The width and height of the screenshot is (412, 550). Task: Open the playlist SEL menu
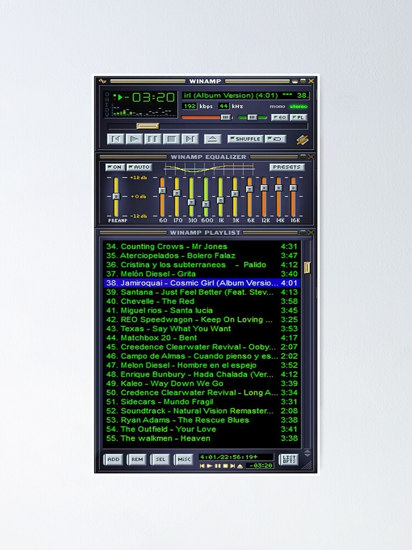[160, 459]
